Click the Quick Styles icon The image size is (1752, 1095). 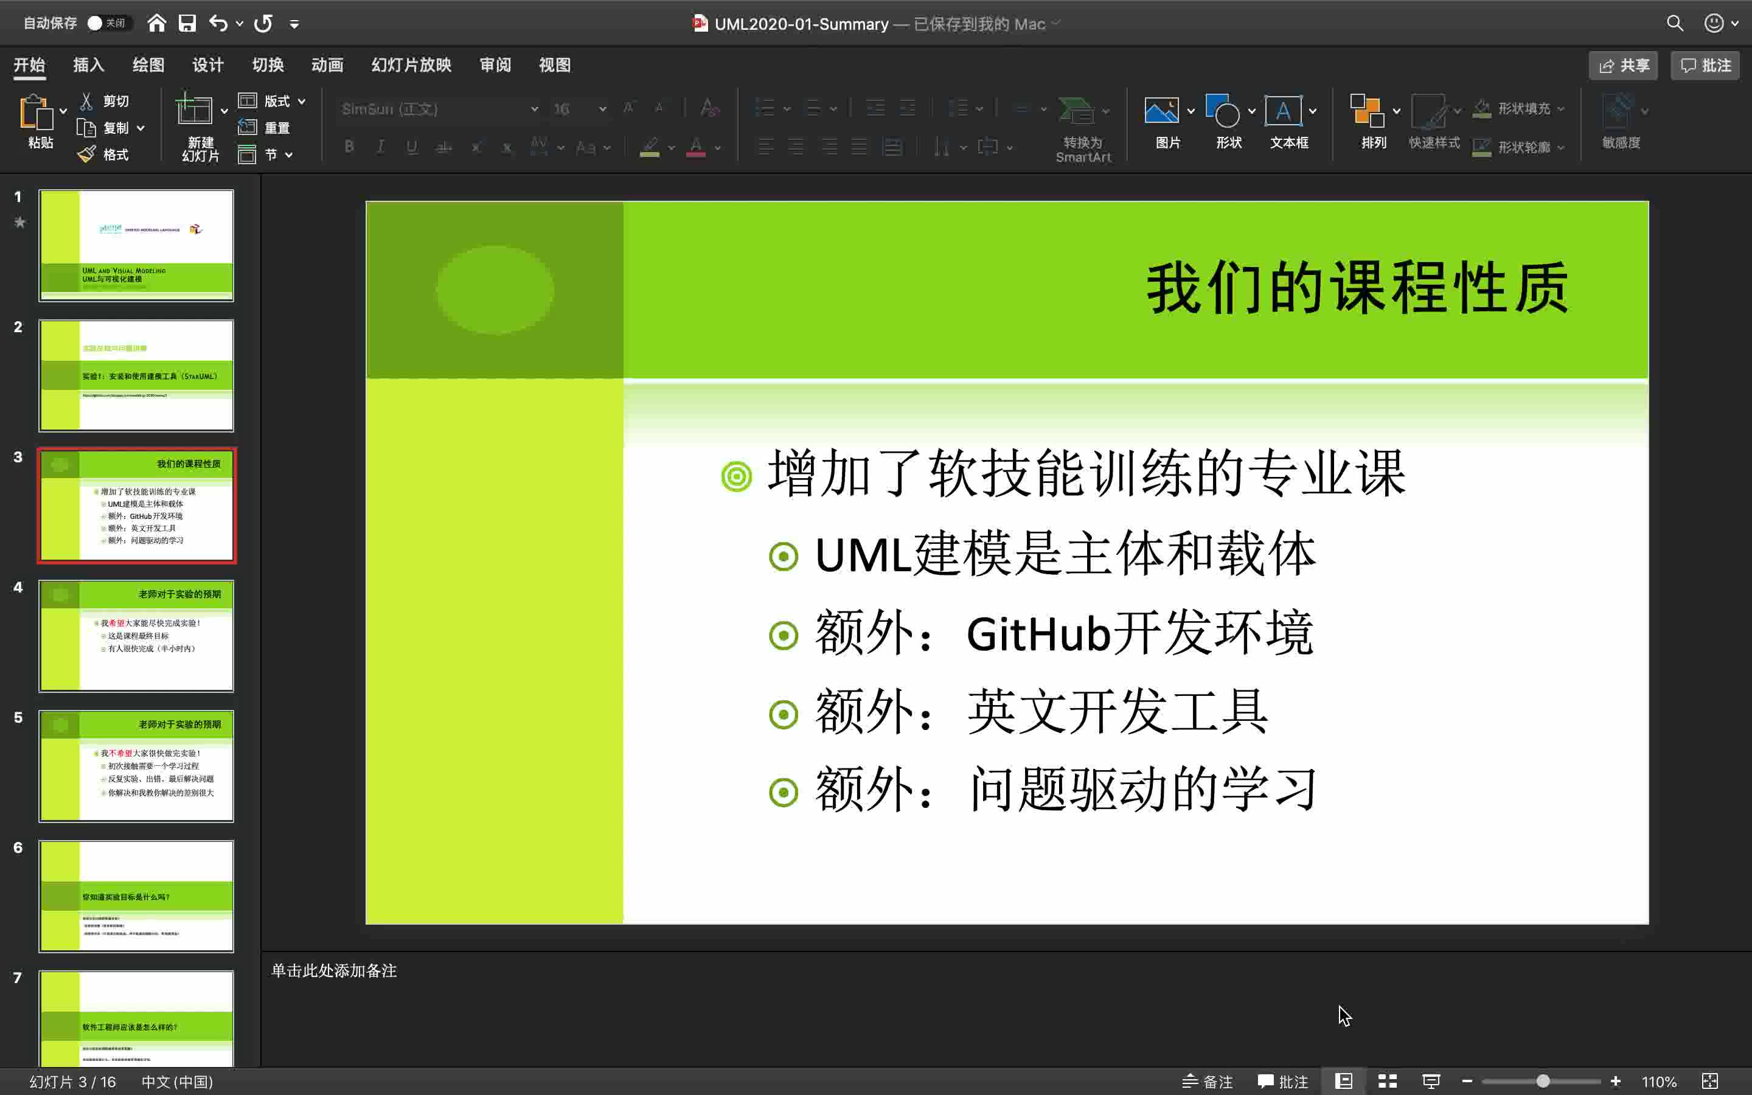[1430, 110]
